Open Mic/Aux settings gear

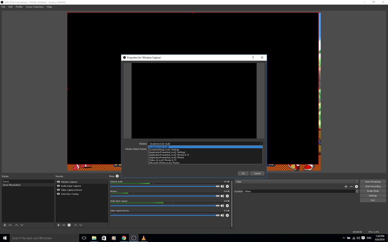point(227,196)
